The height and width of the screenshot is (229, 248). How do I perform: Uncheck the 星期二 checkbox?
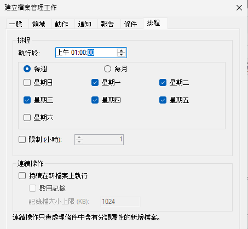pos(163,83)
